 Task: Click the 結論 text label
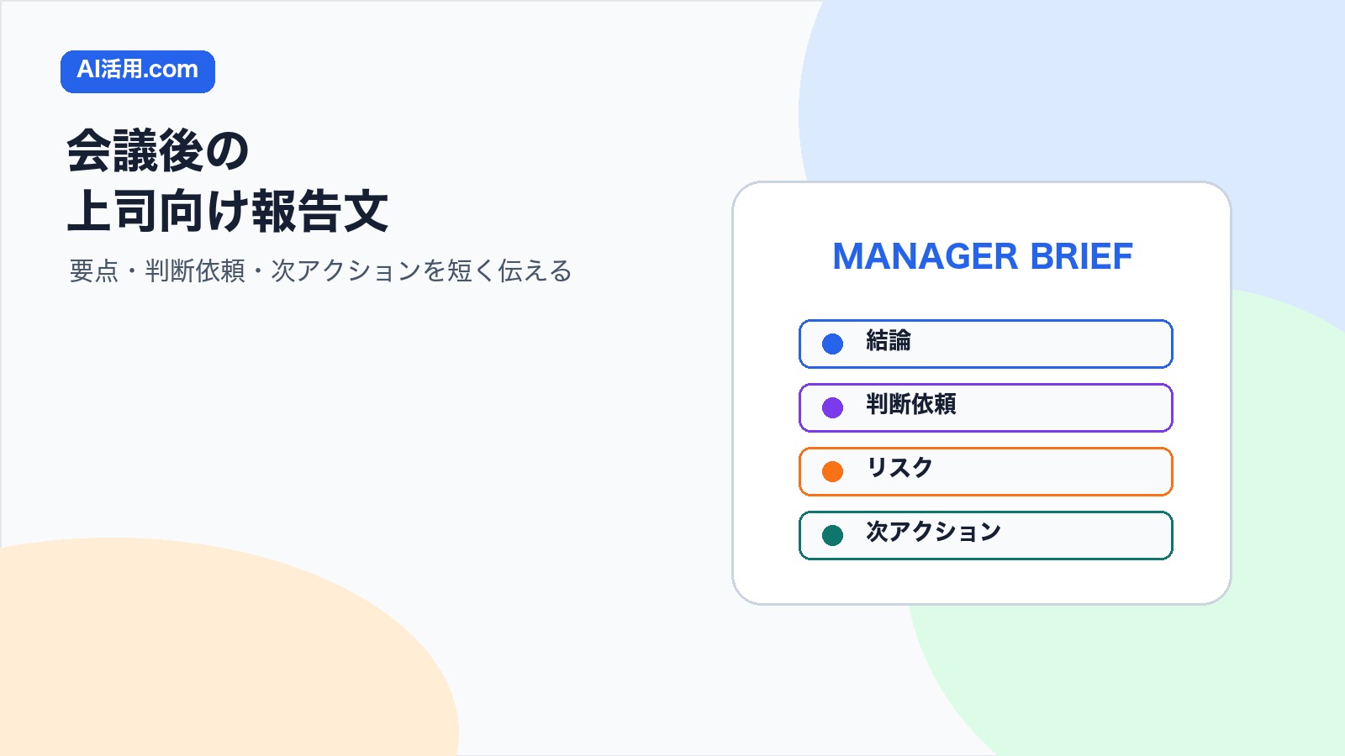click(889, 340)
